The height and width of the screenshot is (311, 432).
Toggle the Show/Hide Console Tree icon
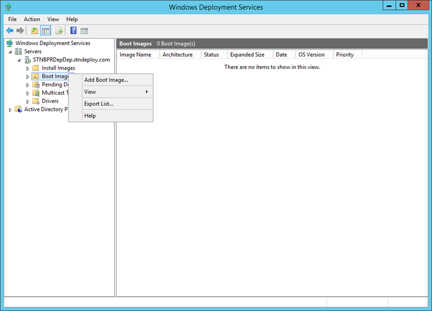click(x=45, y=30)
